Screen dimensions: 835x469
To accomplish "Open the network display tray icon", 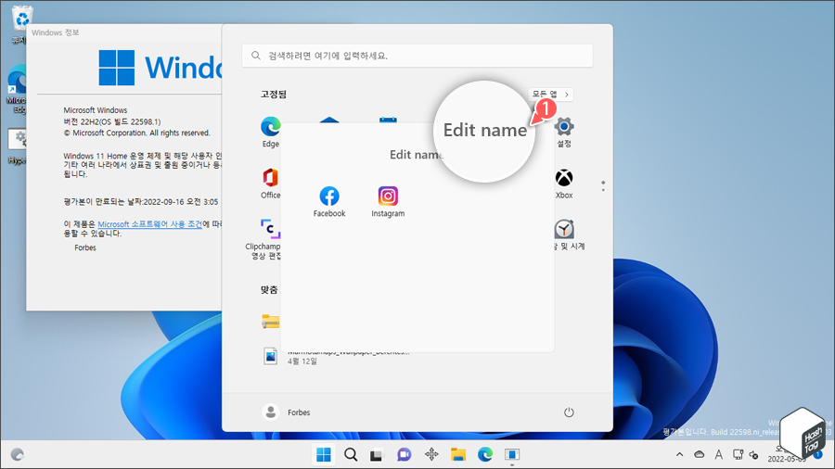I will 738,455.
